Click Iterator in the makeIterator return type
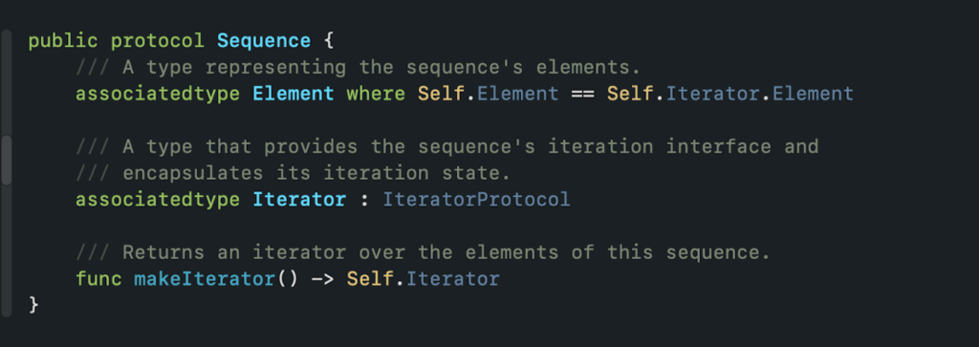 [452, 278]
